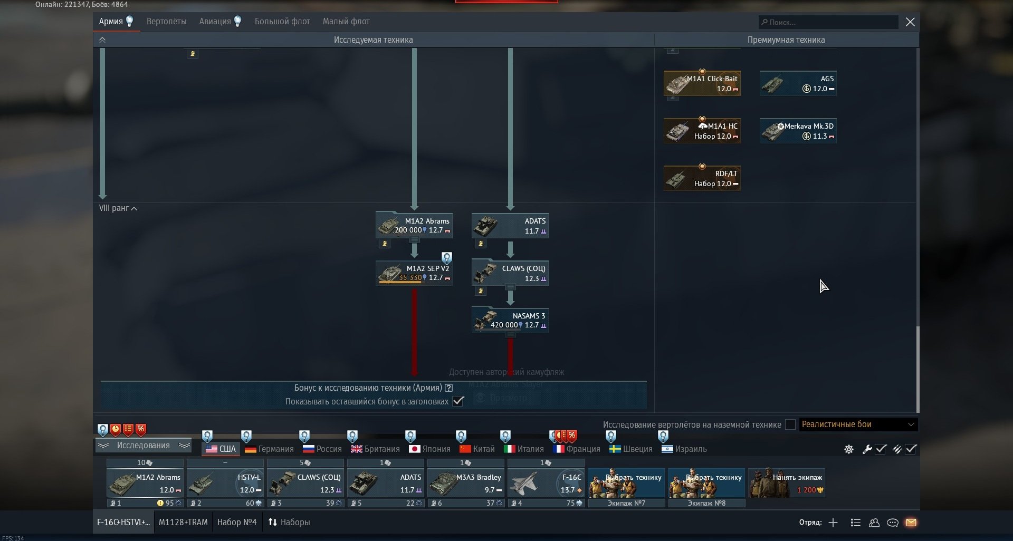Toggle 'Показывать оставшийся бонус в заголовках' checkbox
The image size is (1013, 541).
pyautogui.click(x=458, y=401)
